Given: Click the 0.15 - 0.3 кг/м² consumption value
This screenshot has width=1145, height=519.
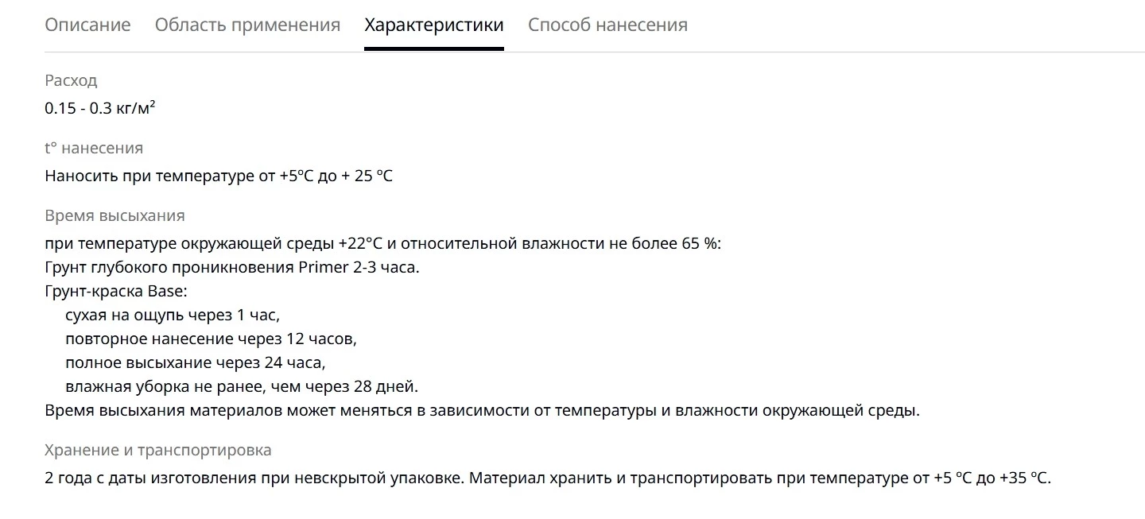Looking at the screenshot, I should pos(100,108).
